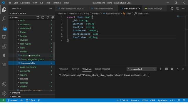
Task: Select TypeScript language mode in status bar
Action: [162, 100]
